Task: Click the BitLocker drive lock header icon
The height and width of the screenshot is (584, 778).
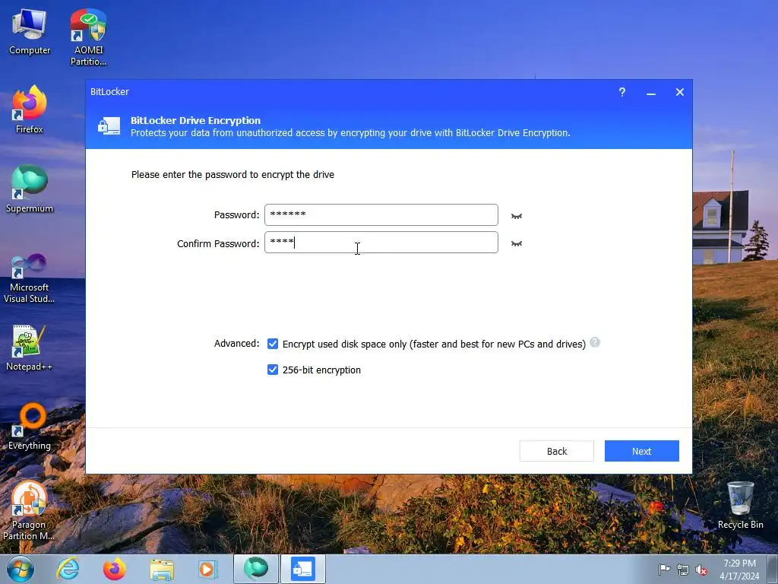Action: [x=109, y=126]
